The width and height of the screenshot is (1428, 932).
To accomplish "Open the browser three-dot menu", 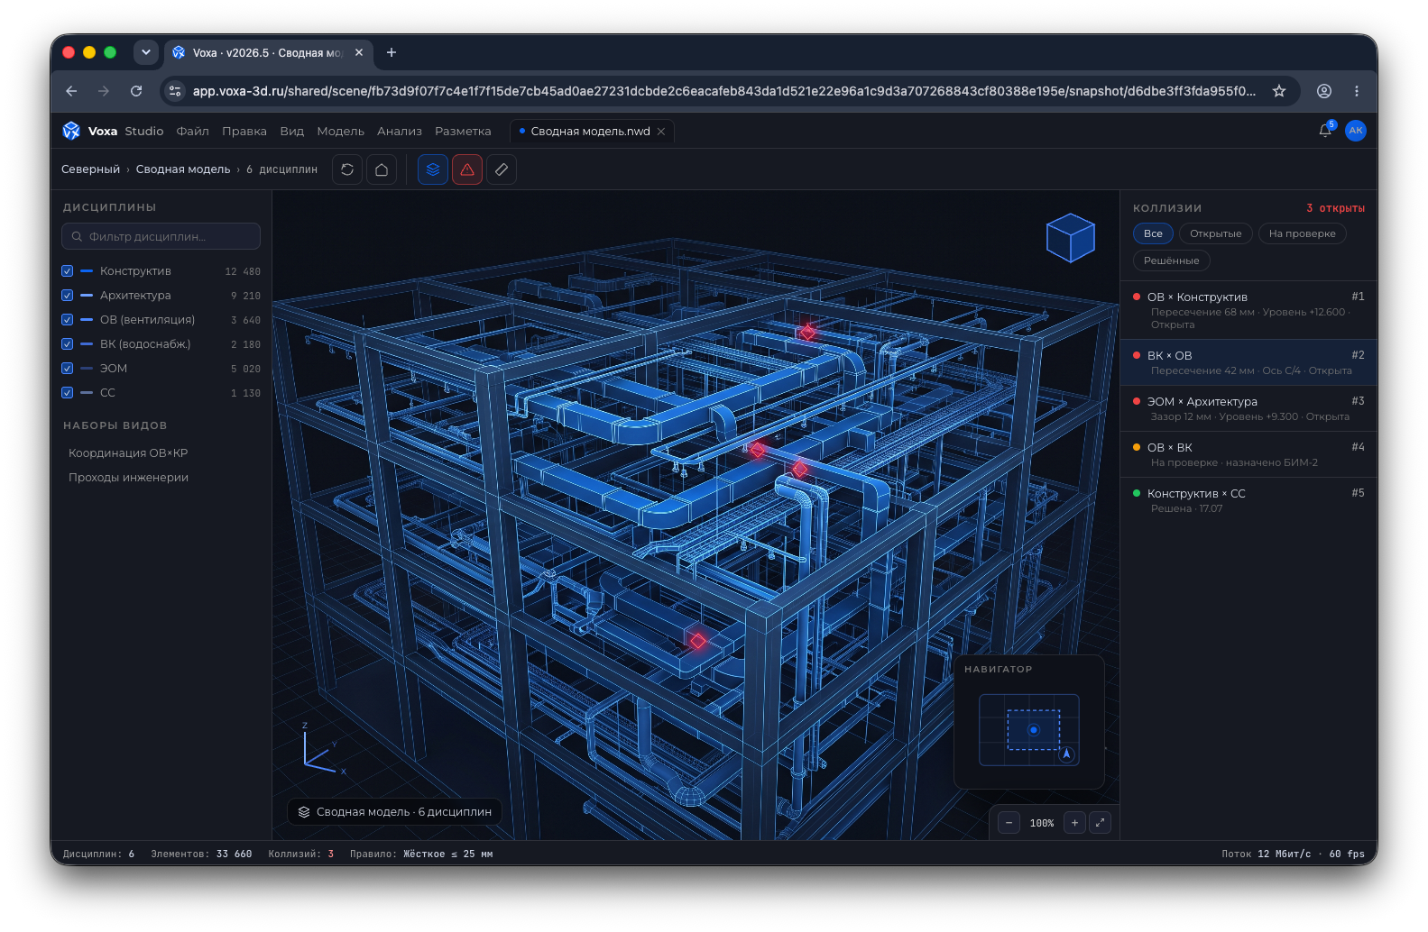I will [1357, 91].
